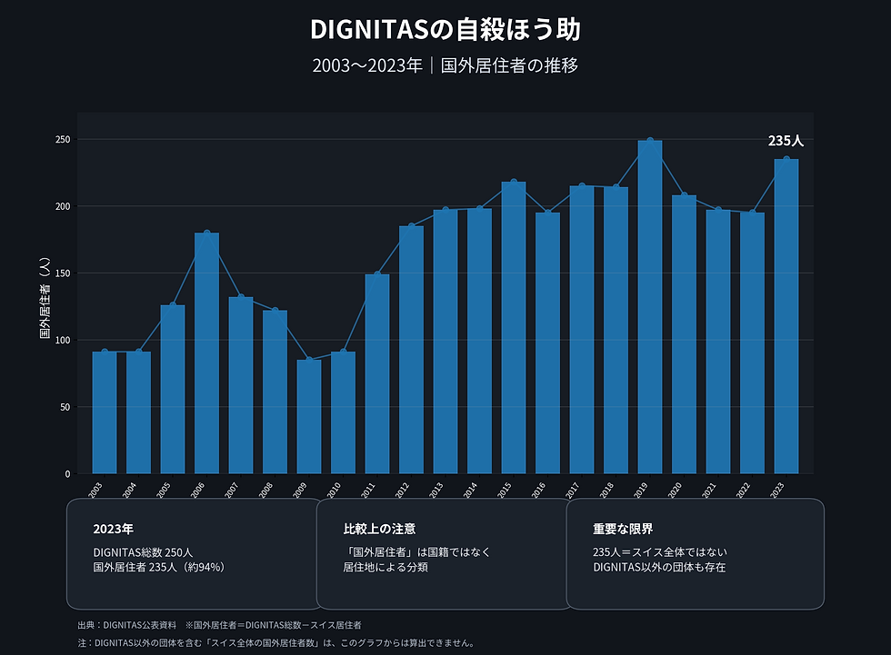
Task: Select the 2019 peak bar in the chart
Action: (x=650, y=307)
